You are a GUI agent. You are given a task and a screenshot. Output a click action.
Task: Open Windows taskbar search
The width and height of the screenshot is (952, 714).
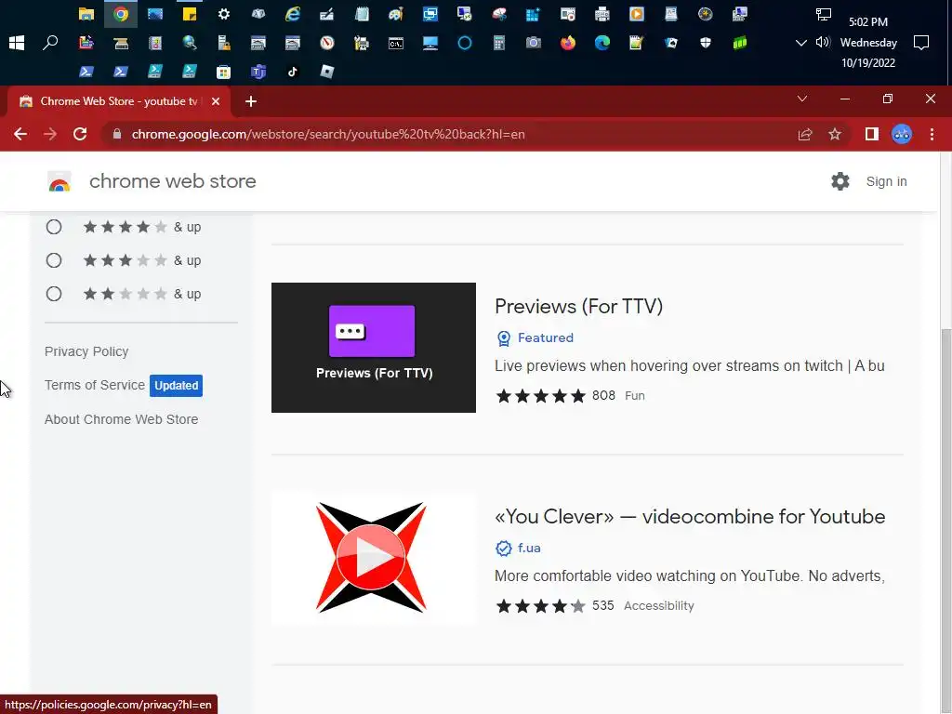(50, 43)
